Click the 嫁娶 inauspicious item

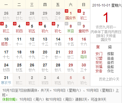point(110,54)
